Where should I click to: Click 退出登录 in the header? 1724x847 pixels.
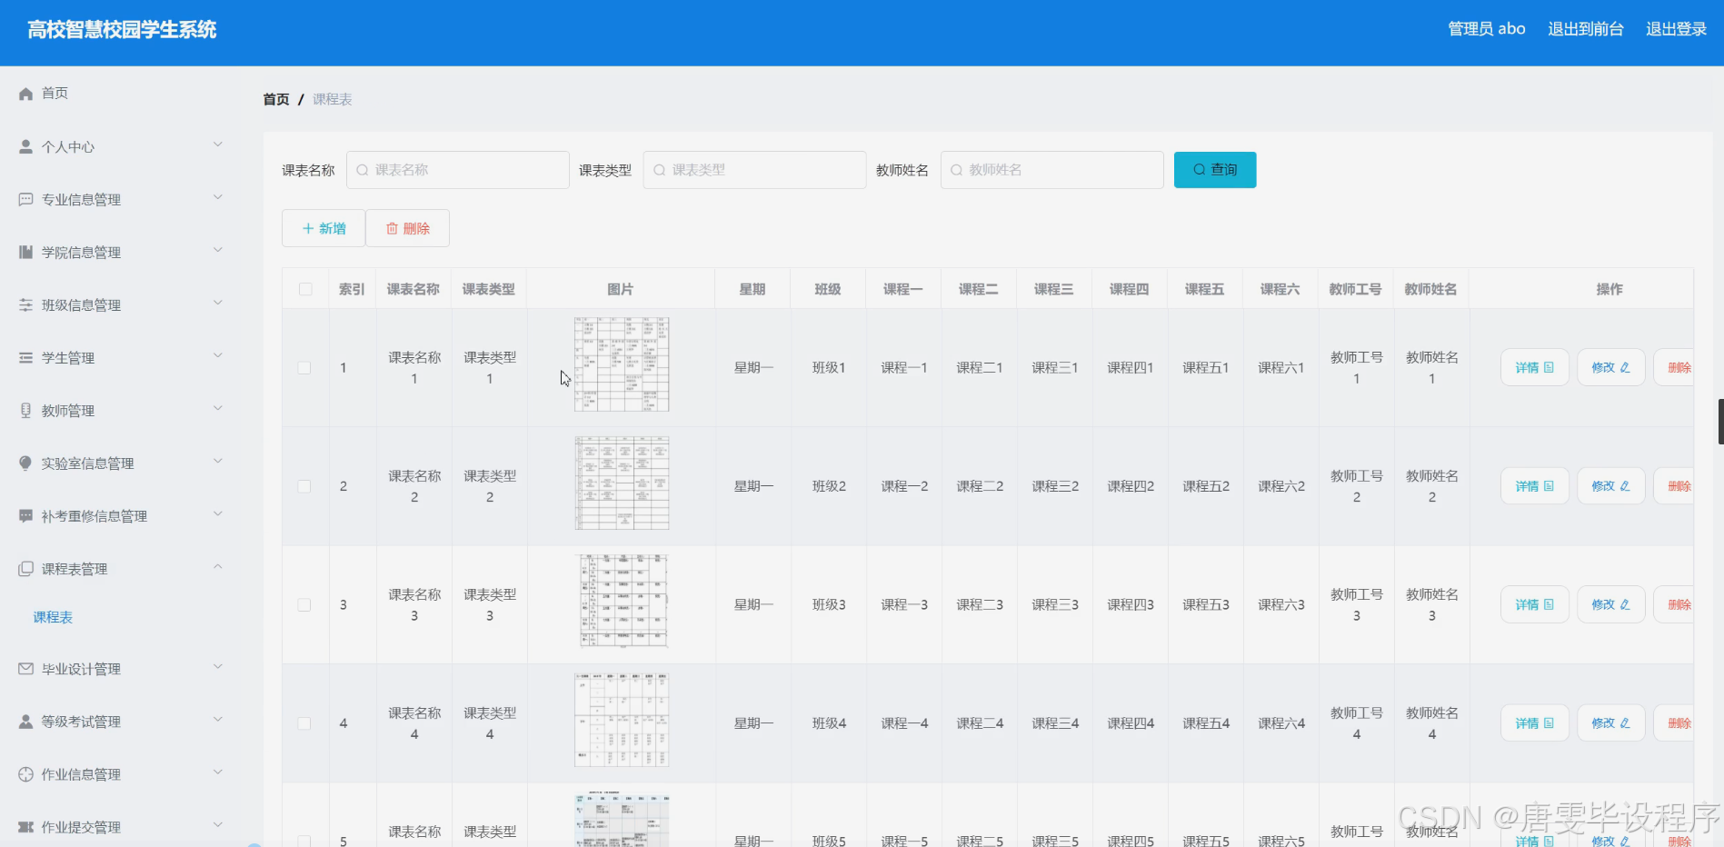click(x=1676, y=29)
